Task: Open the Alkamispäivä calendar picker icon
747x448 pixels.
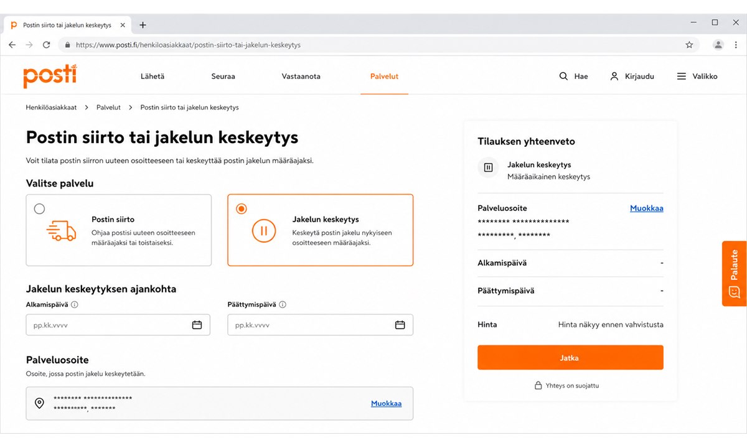Action: click(x=197, y=325)
